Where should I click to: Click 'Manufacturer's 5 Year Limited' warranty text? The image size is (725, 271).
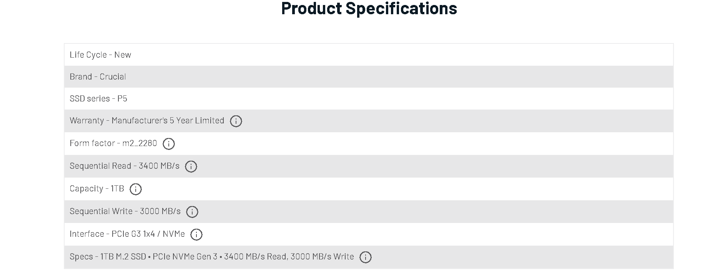click(x=168, y=121)
